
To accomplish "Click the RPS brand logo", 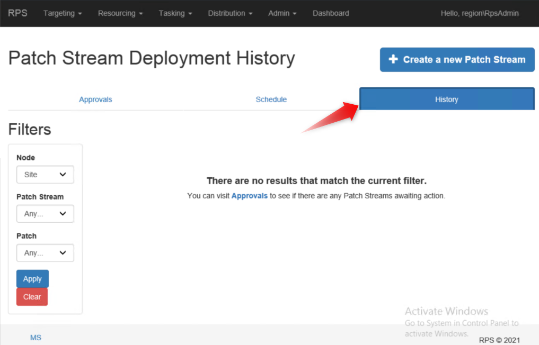I will click(17, 13).
